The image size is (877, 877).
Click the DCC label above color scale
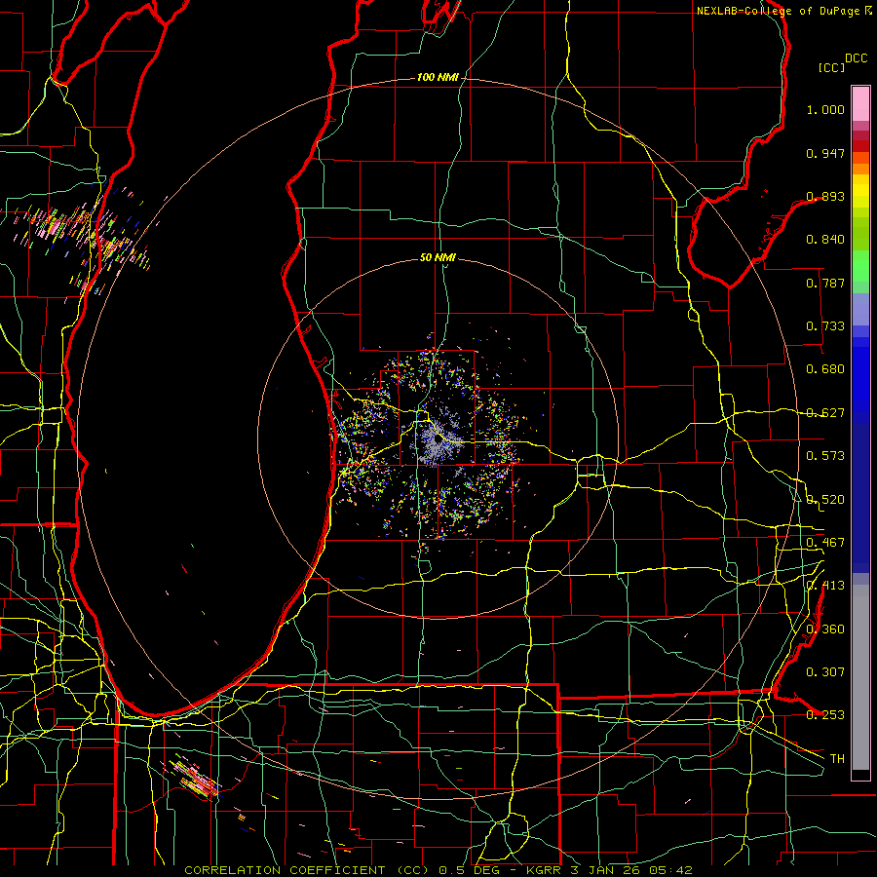pyautogui.click(x=856, y=57)
